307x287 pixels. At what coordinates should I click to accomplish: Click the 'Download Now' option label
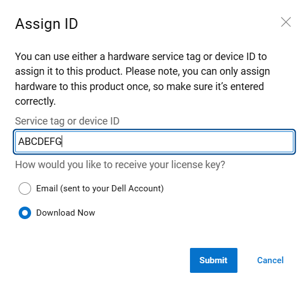pyautogui.click(x=66, y=213)
